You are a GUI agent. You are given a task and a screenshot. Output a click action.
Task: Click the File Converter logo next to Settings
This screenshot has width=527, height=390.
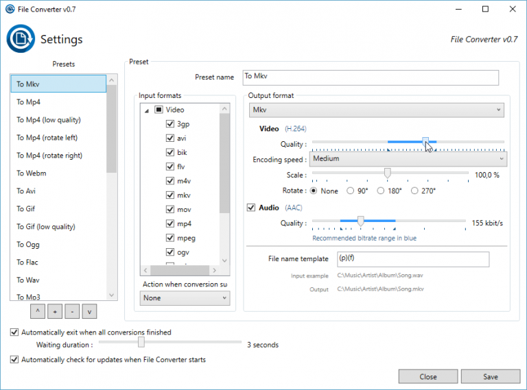(x=21, y=38)
